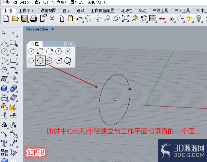Click the Copy icon in toolbar
207x162 pixels.
coord(61,18)
